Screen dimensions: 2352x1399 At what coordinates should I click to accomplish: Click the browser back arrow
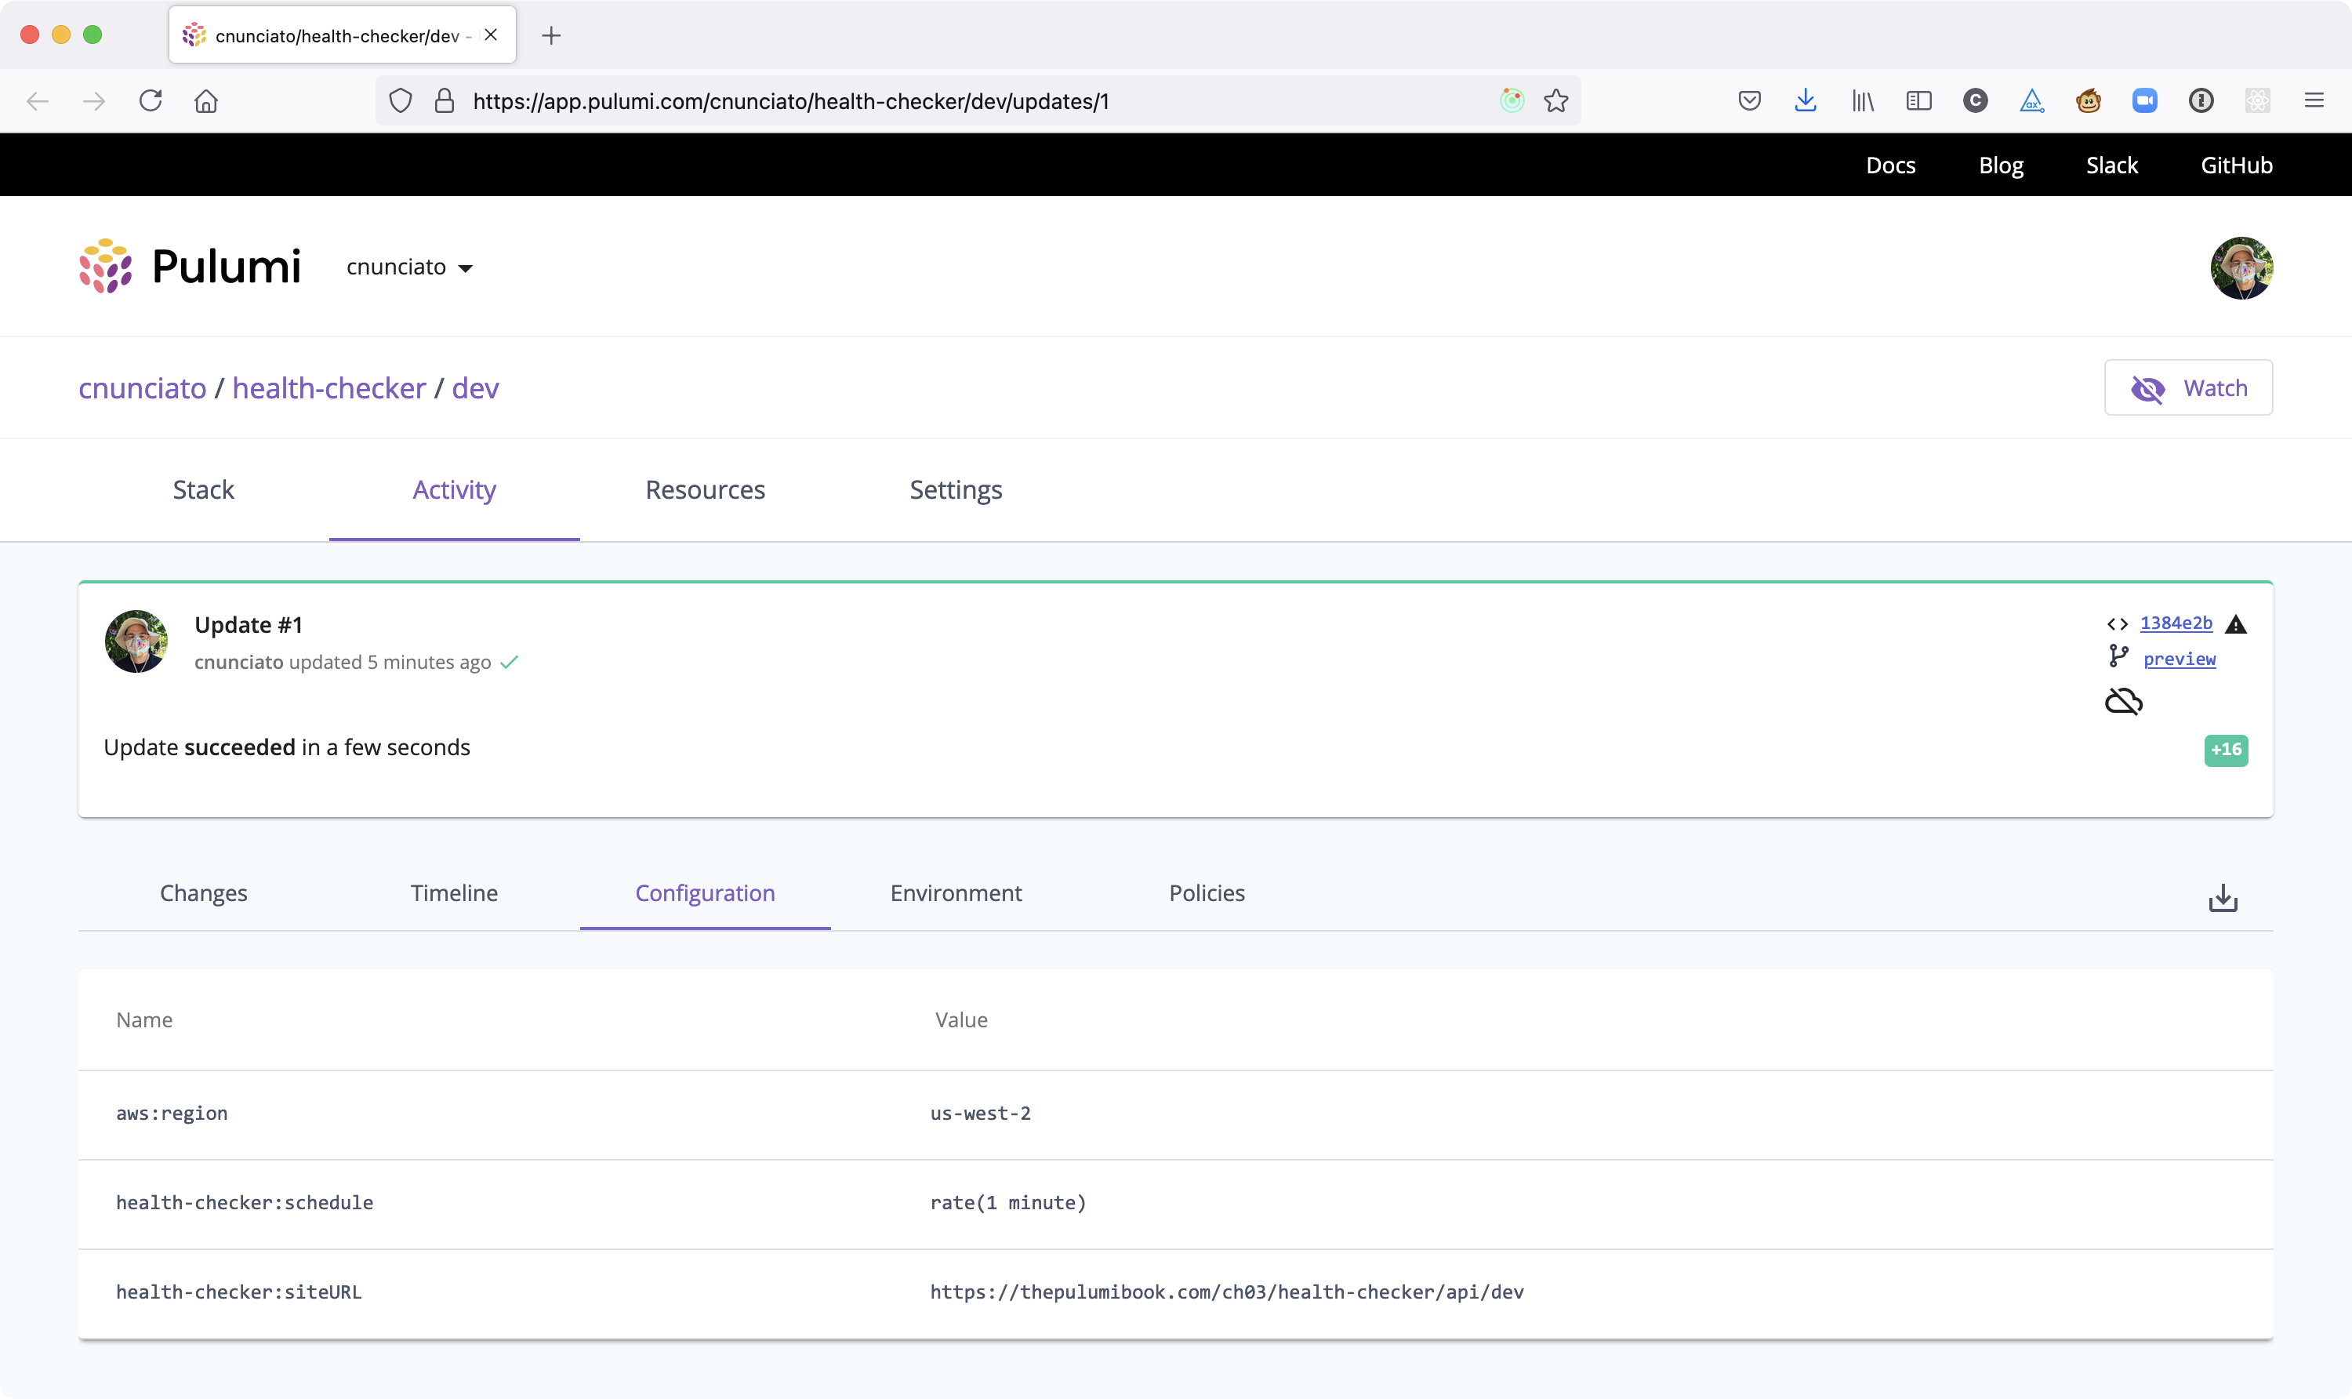(38, 101)
